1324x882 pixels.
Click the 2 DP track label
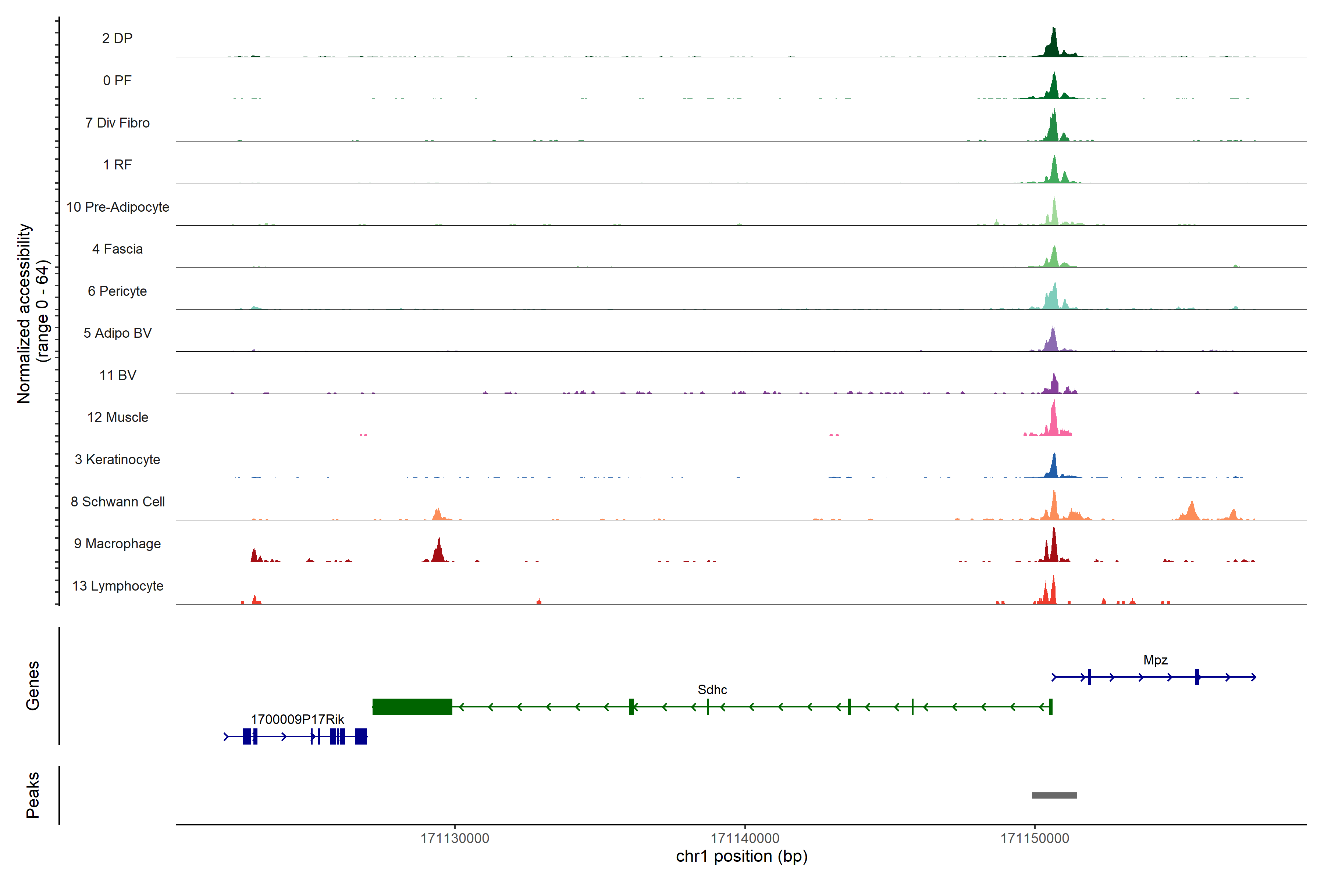click(117, 38)
